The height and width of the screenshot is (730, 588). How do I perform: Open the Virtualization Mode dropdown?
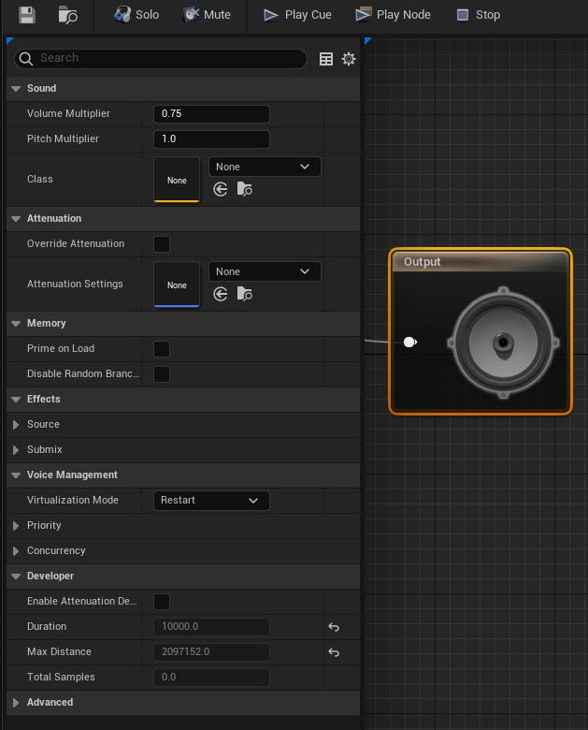coord(211,501)
